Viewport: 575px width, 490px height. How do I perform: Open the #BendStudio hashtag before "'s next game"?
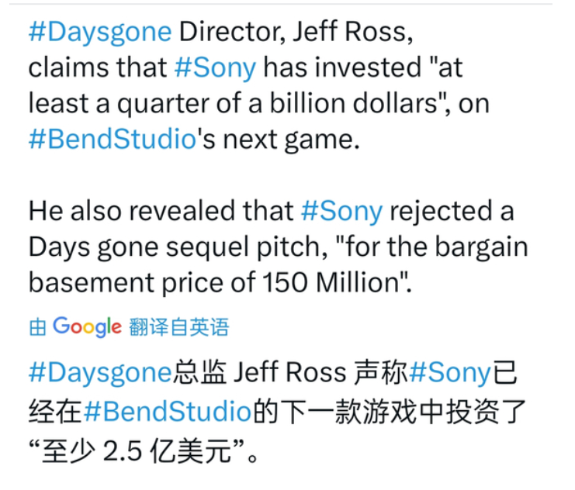click(x=111, y=139)
